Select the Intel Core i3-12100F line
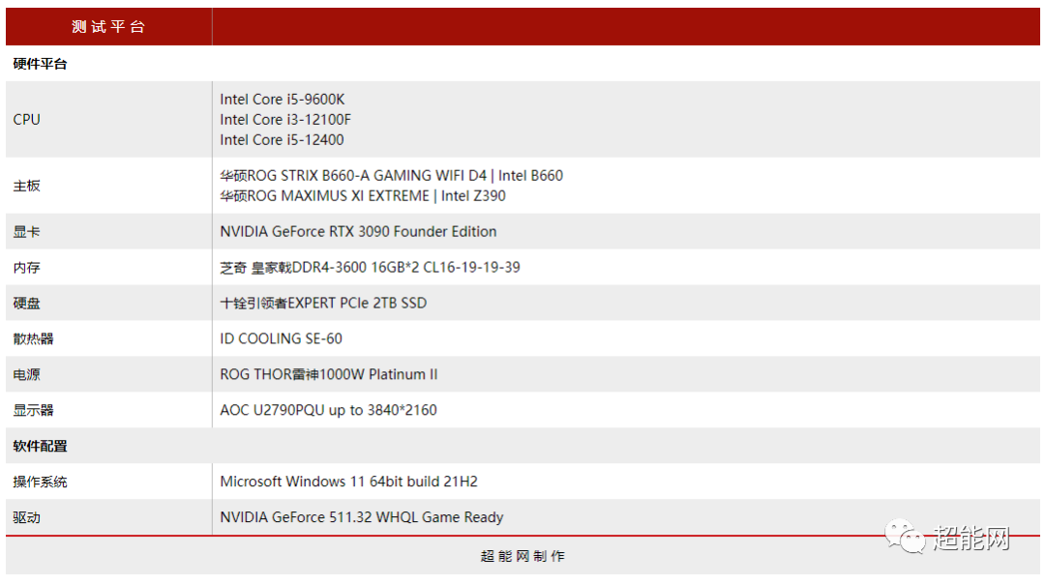This screenshot has height=585, width=1045. pyautogui.click(x=285, y=119)
